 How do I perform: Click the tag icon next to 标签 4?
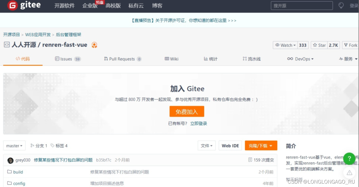pyautogui.click(x=52, y=146)
